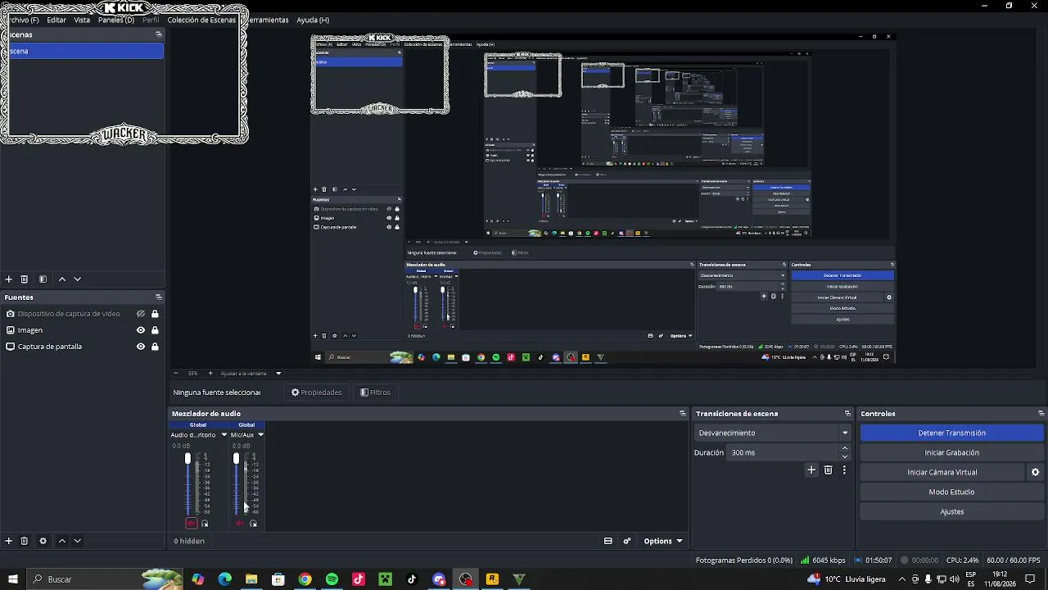Click Iniciar Grabación button
1048x590 pixels.
(951, 452)
